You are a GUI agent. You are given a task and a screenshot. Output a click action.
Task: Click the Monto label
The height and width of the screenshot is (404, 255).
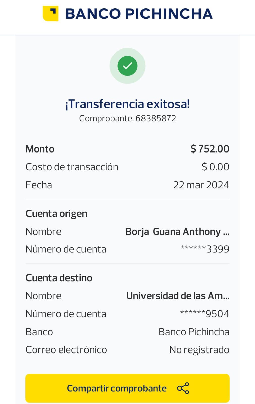[x=40, y=149]
